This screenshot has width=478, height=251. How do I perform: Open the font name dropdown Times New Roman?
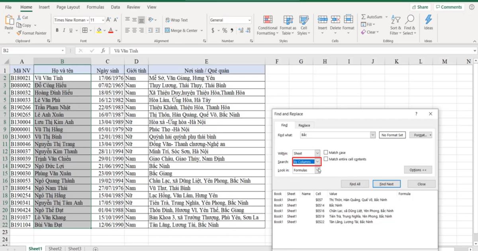[88, 20]
